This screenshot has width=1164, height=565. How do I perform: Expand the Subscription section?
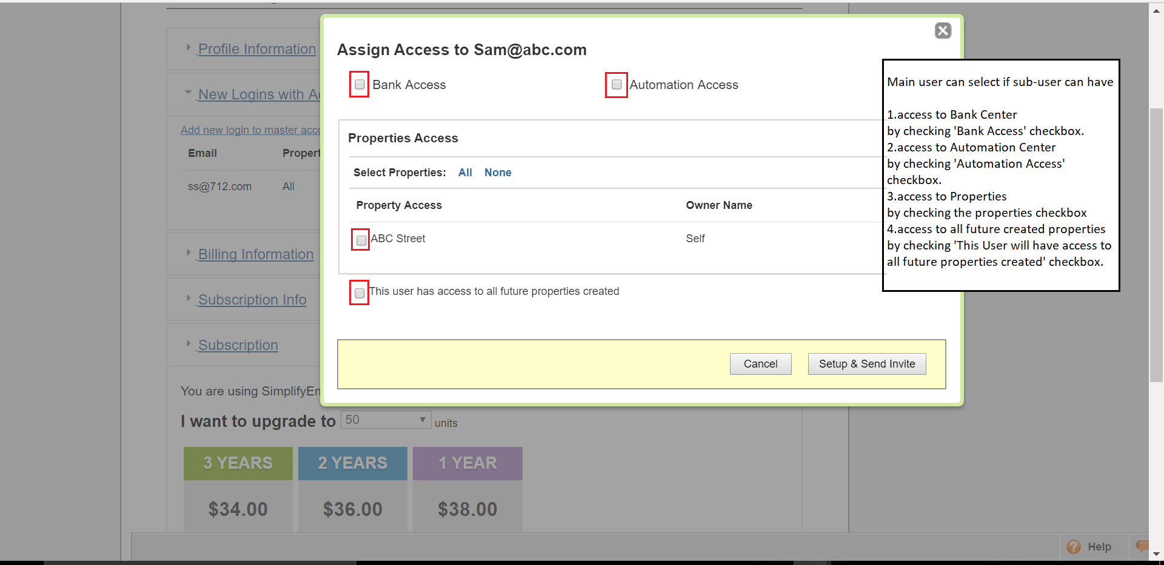click(x=238, y=345)
